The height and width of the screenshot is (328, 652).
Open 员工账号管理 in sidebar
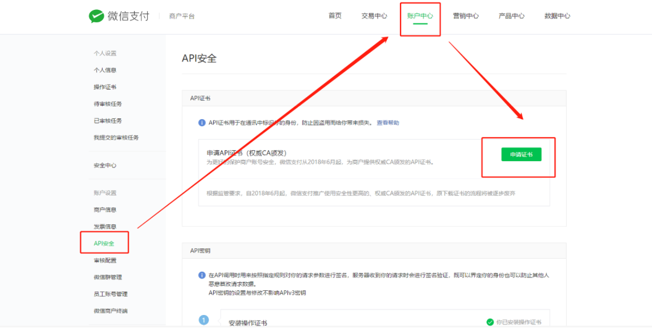(111, 294)
